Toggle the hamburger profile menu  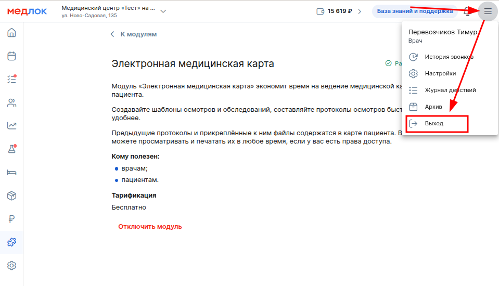pos(488,11)
